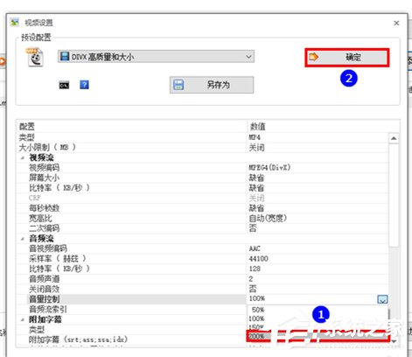The height and width of the screenshot is (357, 412).
Task: Click the AAC audio codec value
Action: (255, 248)
